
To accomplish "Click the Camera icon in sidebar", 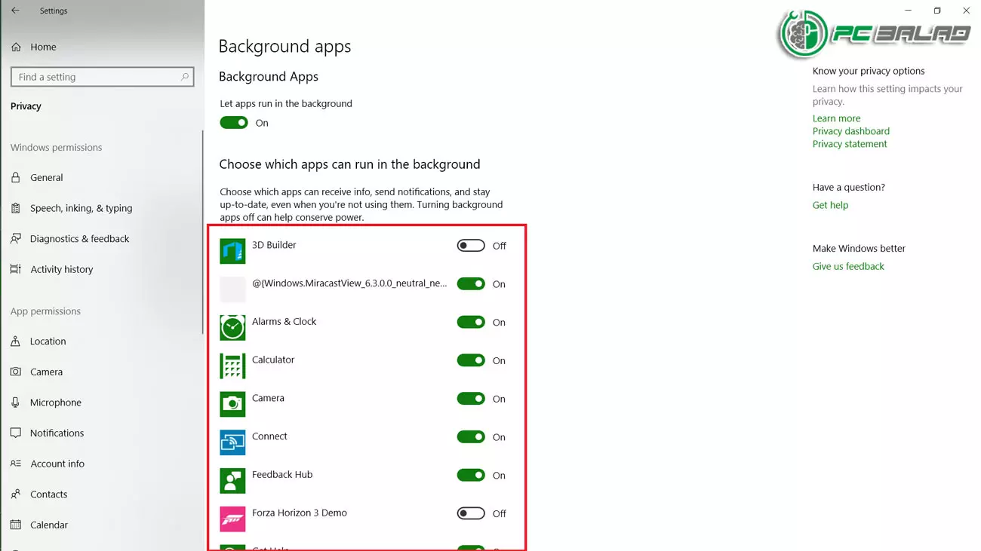I will (16, 372).
